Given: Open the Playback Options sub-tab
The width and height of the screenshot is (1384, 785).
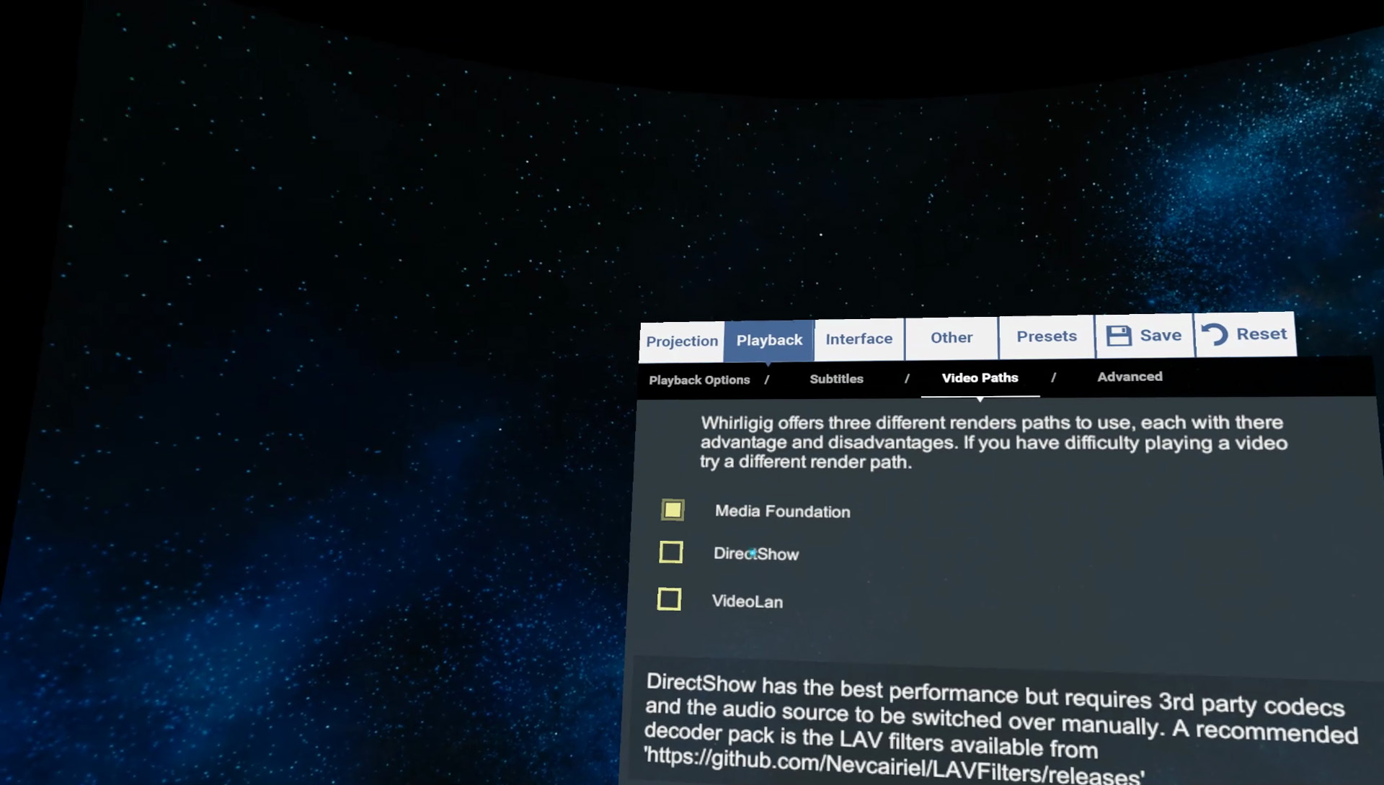Looking at the screenshot, I should pyautogui.click(x=698, y=380).
